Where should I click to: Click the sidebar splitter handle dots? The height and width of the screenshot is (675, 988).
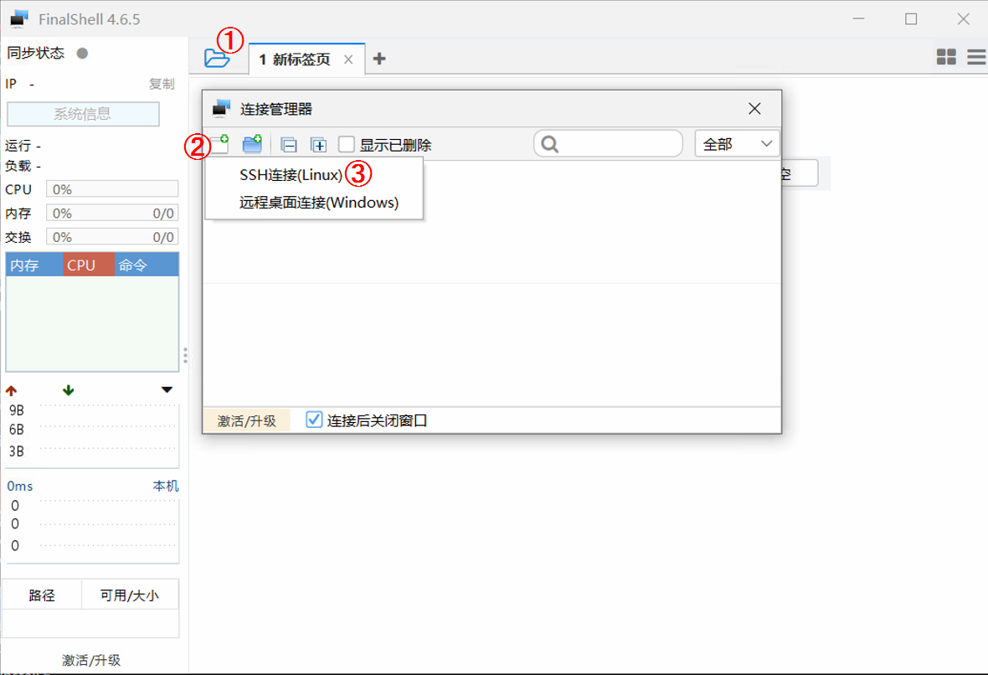coord(185,355)
